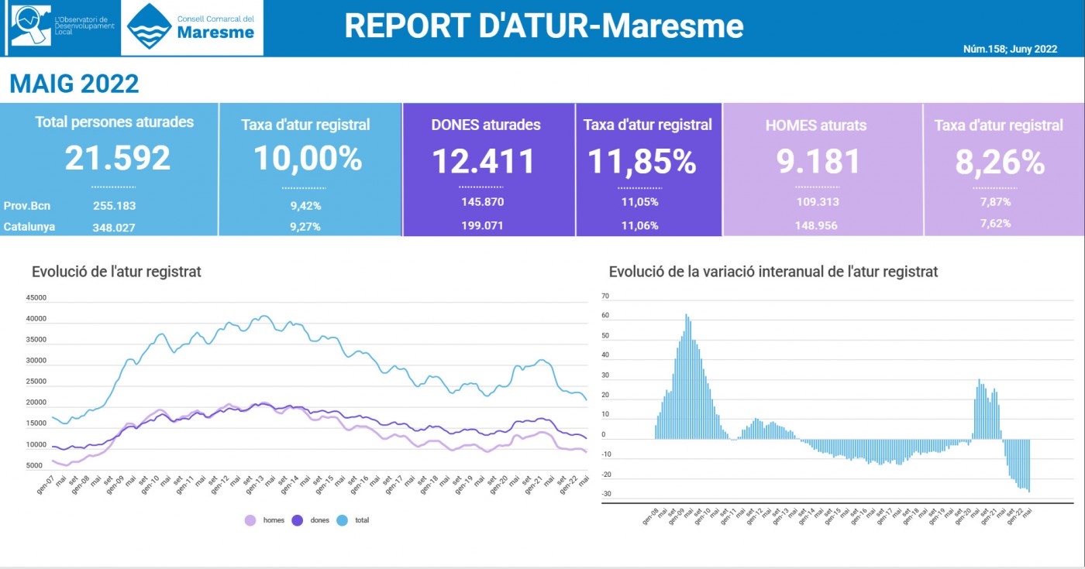Click the -30 y-axis label on bar chart
The image size is (1085, 569).
(x=606, y=495)
